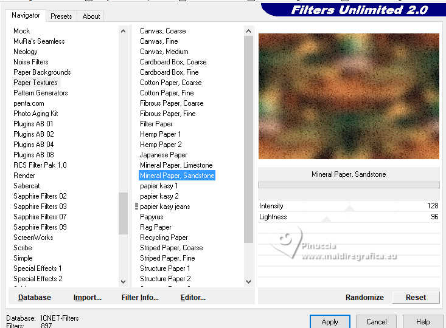Choose the Rag Paper filter
This screenshot has height=328, width=446.
(156, 227)
